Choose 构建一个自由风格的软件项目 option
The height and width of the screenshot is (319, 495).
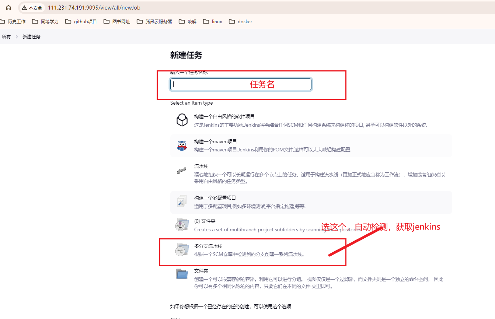(311, 120)
